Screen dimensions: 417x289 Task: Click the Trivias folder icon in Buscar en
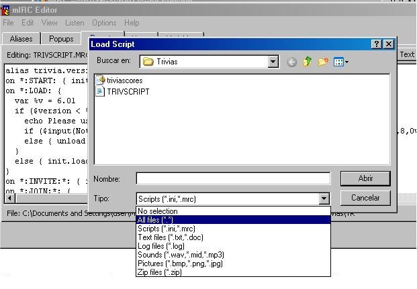(148, 62)
